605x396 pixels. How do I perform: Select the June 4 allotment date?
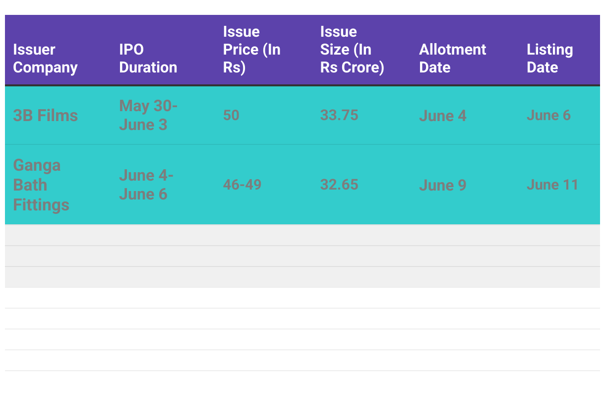click(x=442, y=116)
